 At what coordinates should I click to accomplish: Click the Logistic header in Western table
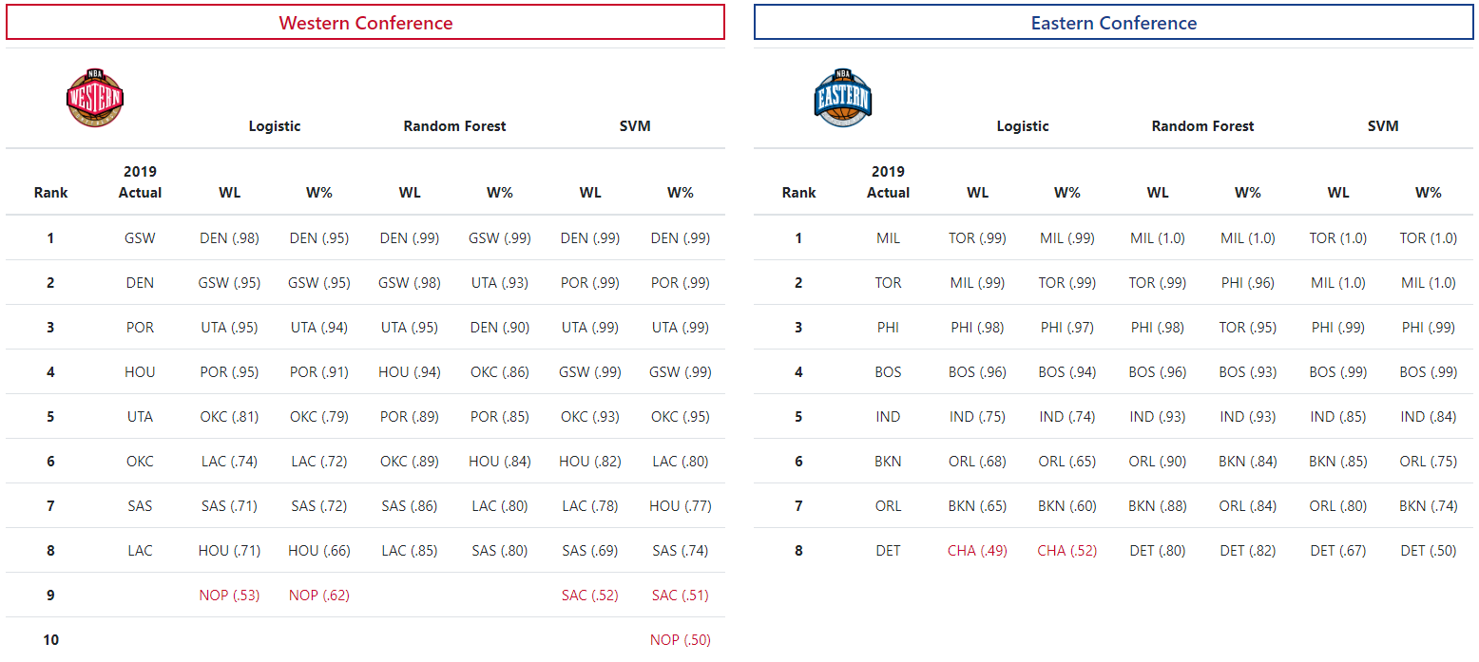[x=275, y=126]
